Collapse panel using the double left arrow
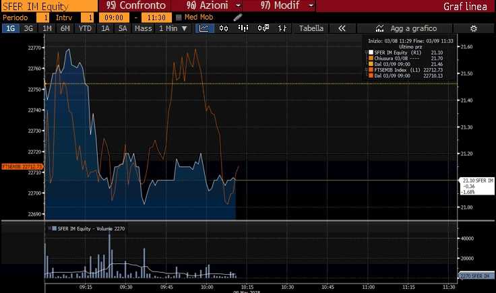496x293 pixels. (342, 28)
